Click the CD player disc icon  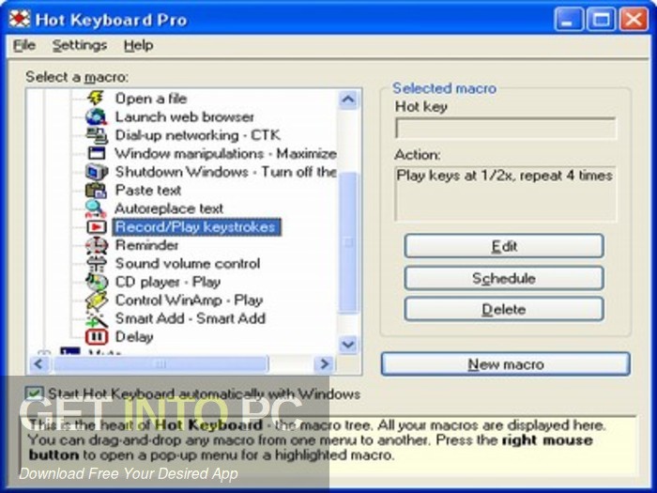(97, 282)
